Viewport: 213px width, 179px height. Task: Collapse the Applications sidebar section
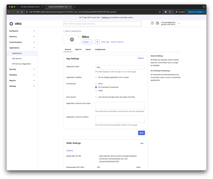click(22, 48)
